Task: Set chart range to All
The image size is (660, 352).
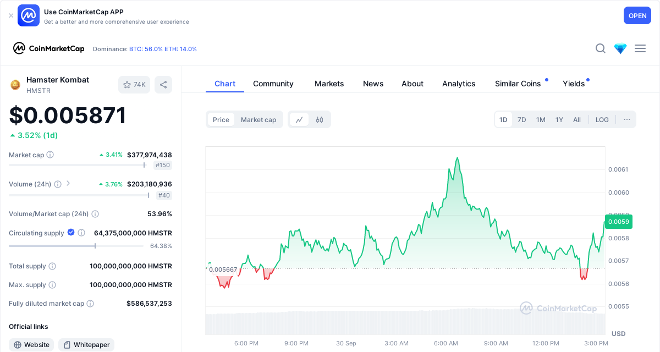Action: click(577, 119)
